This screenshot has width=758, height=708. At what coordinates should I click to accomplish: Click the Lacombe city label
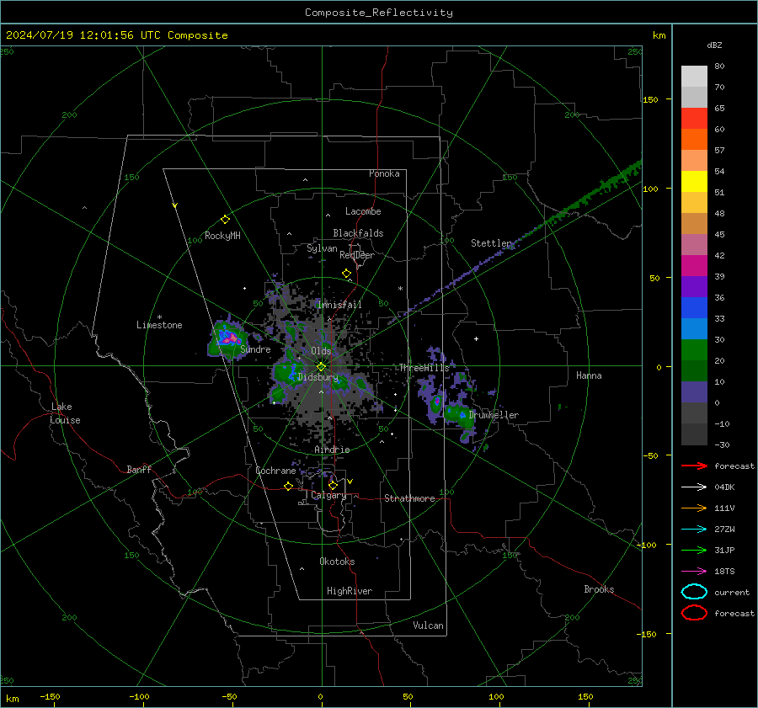(363, 211)
